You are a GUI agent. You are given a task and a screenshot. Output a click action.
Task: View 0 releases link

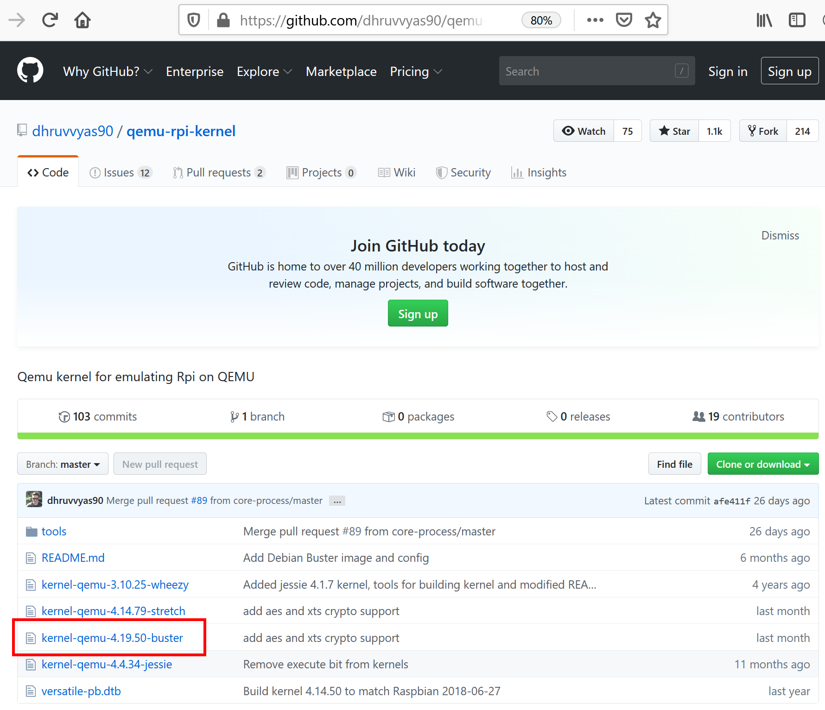tap(578, 416)
